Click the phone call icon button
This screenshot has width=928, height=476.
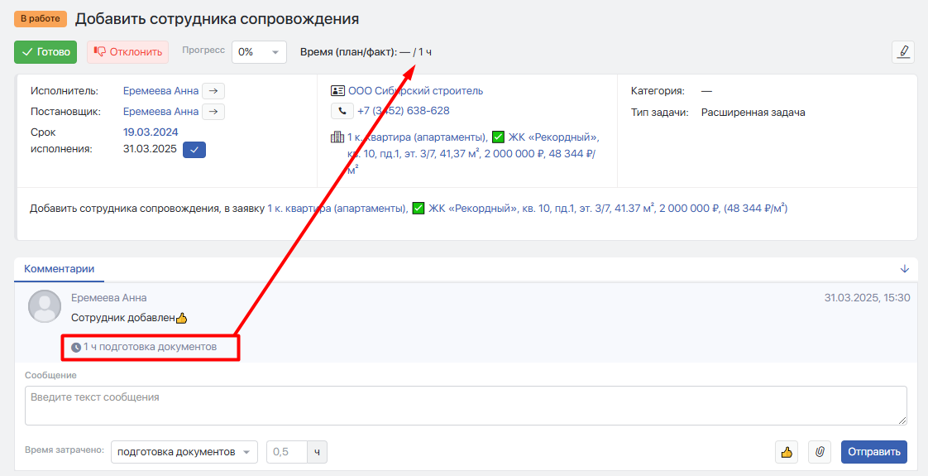point(342,111)
